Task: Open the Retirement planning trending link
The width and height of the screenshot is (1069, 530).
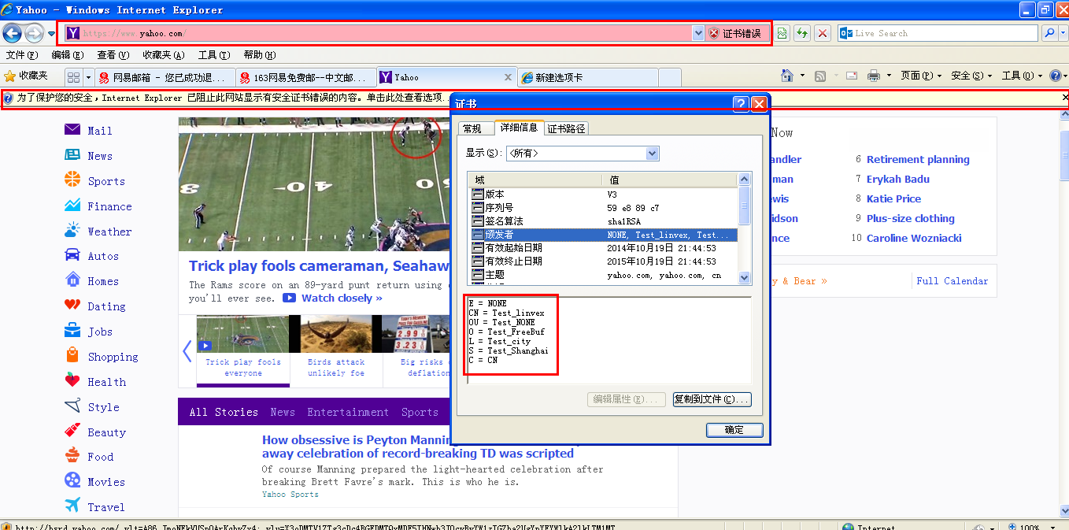Action: coord(918,159)
